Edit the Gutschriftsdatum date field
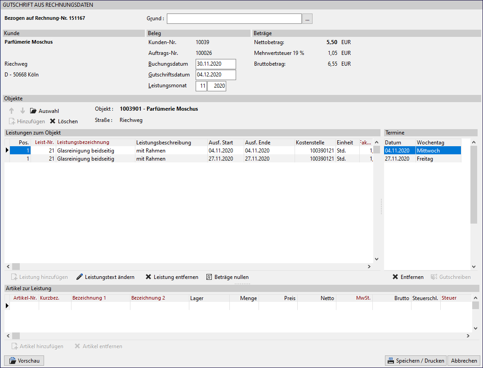The height and width of the screenshot is (368, 483). point(215,75)
